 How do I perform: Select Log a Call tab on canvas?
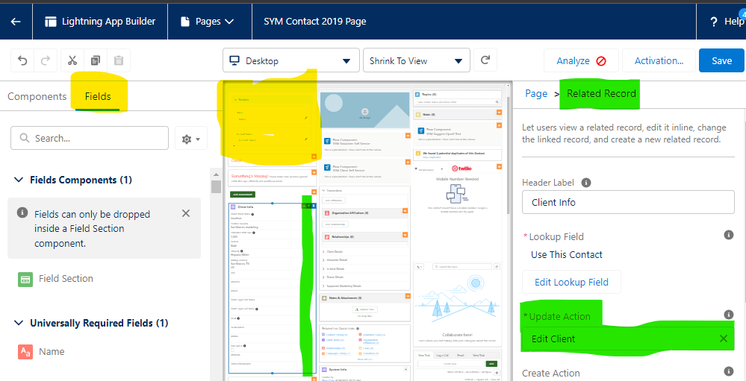[x=443, y=355]
